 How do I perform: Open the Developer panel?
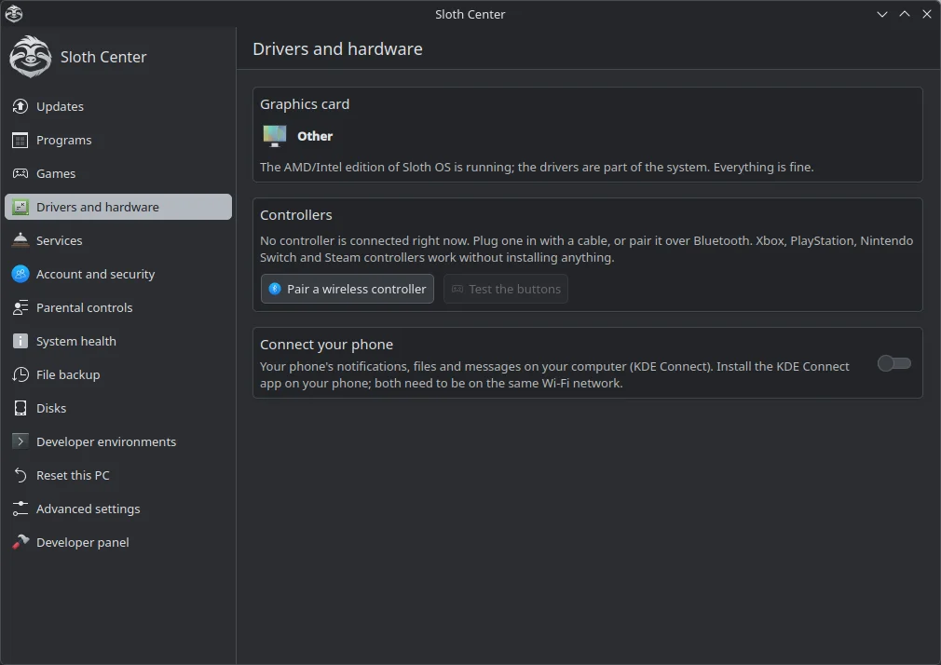[x=118, y=542]
